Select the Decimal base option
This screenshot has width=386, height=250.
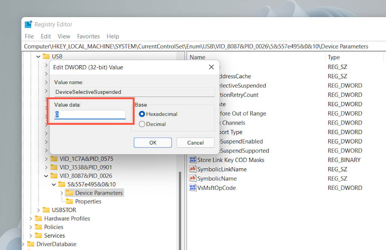coord(142,124)
